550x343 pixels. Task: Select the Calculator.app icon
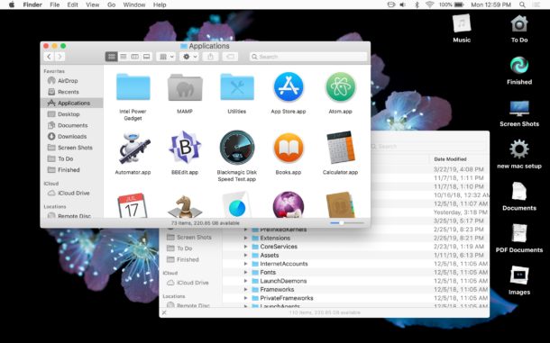[x=340, y=148]
